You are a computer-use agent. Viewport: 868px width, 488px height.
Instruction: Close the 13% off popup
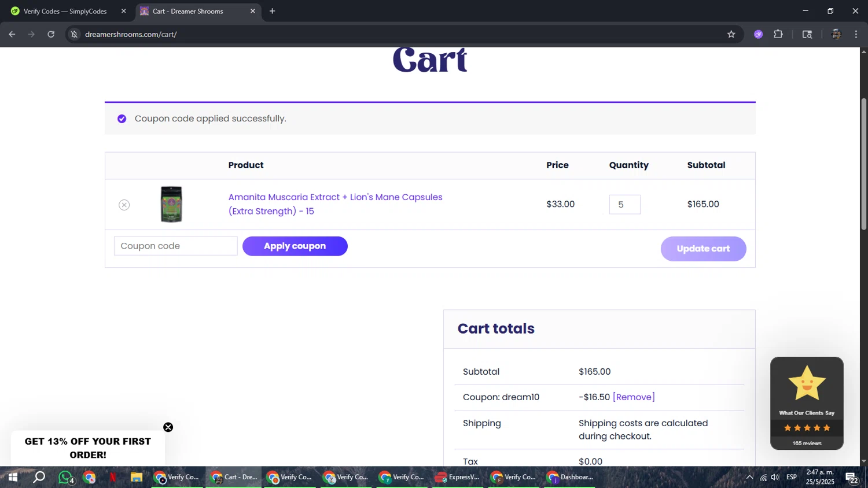pyautogui.click(x=168, y=427)
